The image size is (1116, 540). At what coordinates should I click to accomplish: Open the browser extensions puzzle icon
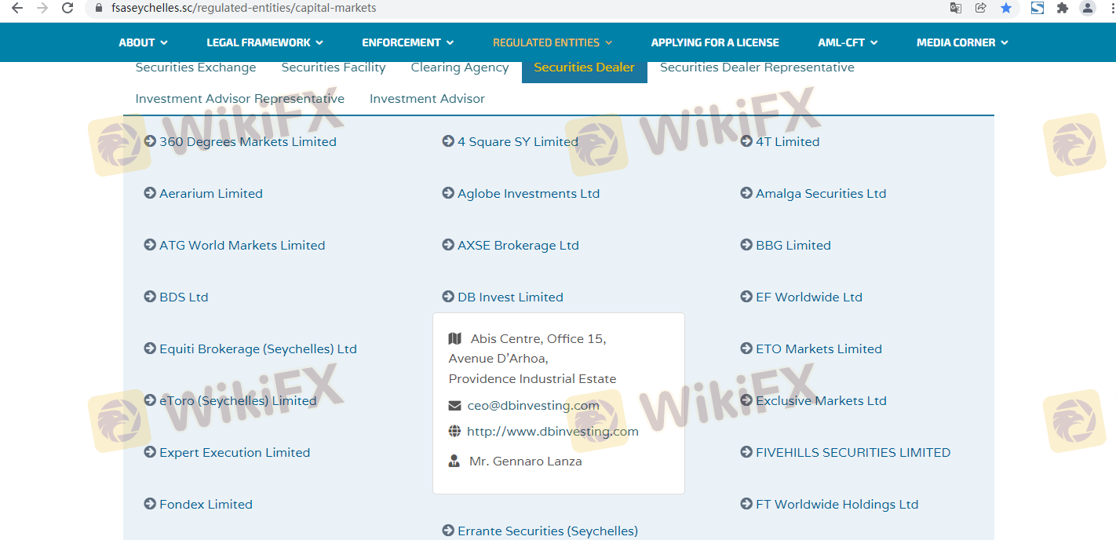[x=1062, y=8]
